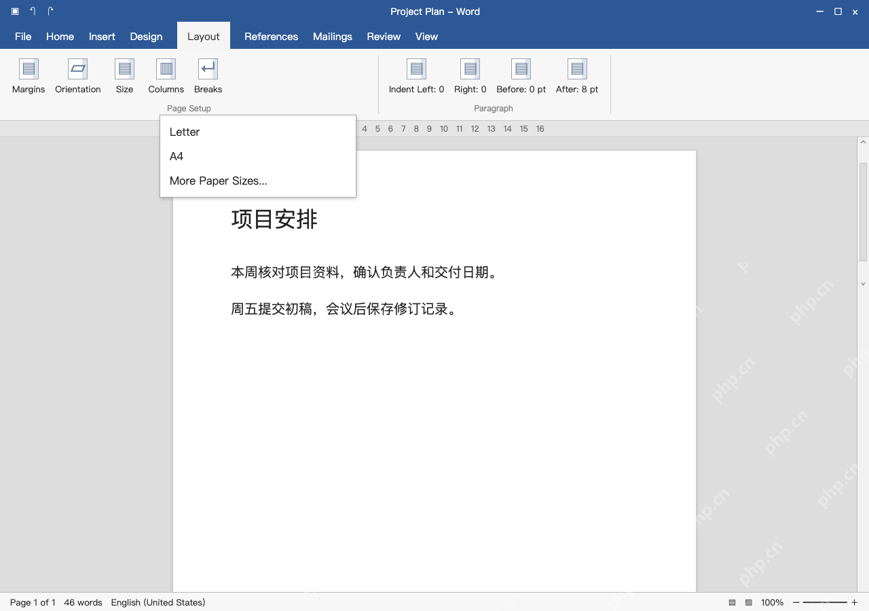The height and width of the screenshot is (611, 869).
Task: Click the save icon in title bar
Action: click(15, 12)
